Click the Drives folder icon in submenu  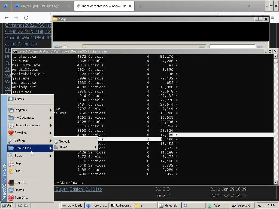[x=56, y=147]
